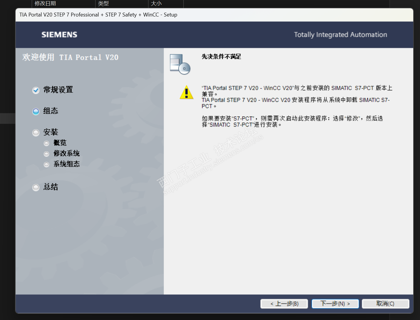Select the 常规设置 step indicator
Screen dimensions: 420x320
36,90
